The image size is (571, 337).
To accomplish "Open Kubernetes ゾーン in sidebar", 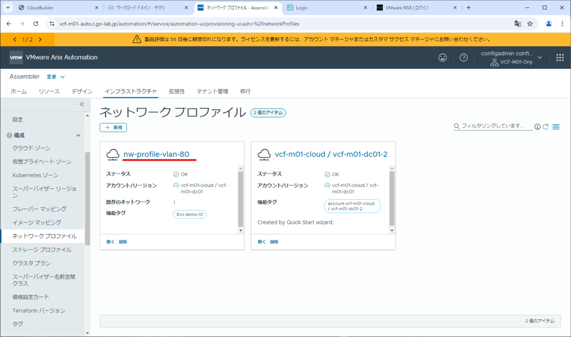I will (36, 175).
